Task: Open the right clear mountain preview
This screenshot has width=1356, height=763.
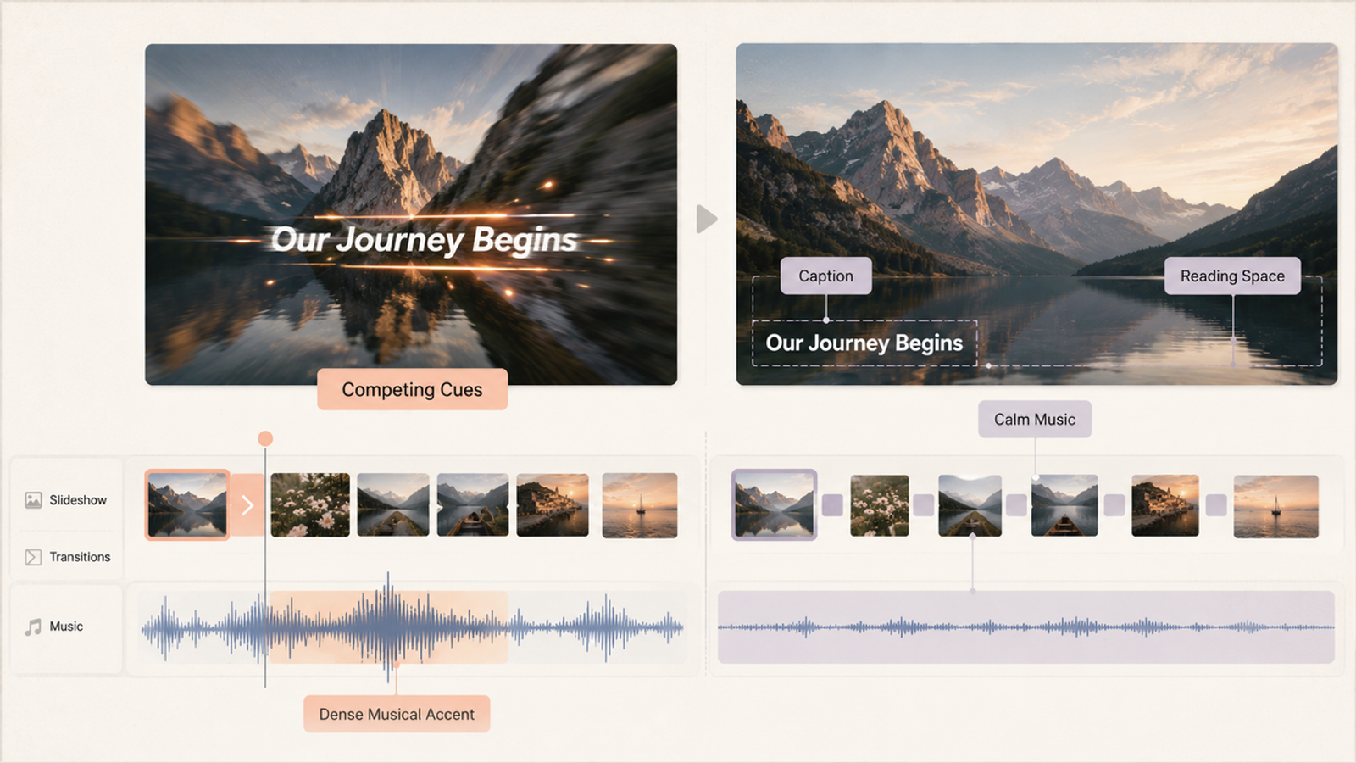Action: tap(1036, 214)
